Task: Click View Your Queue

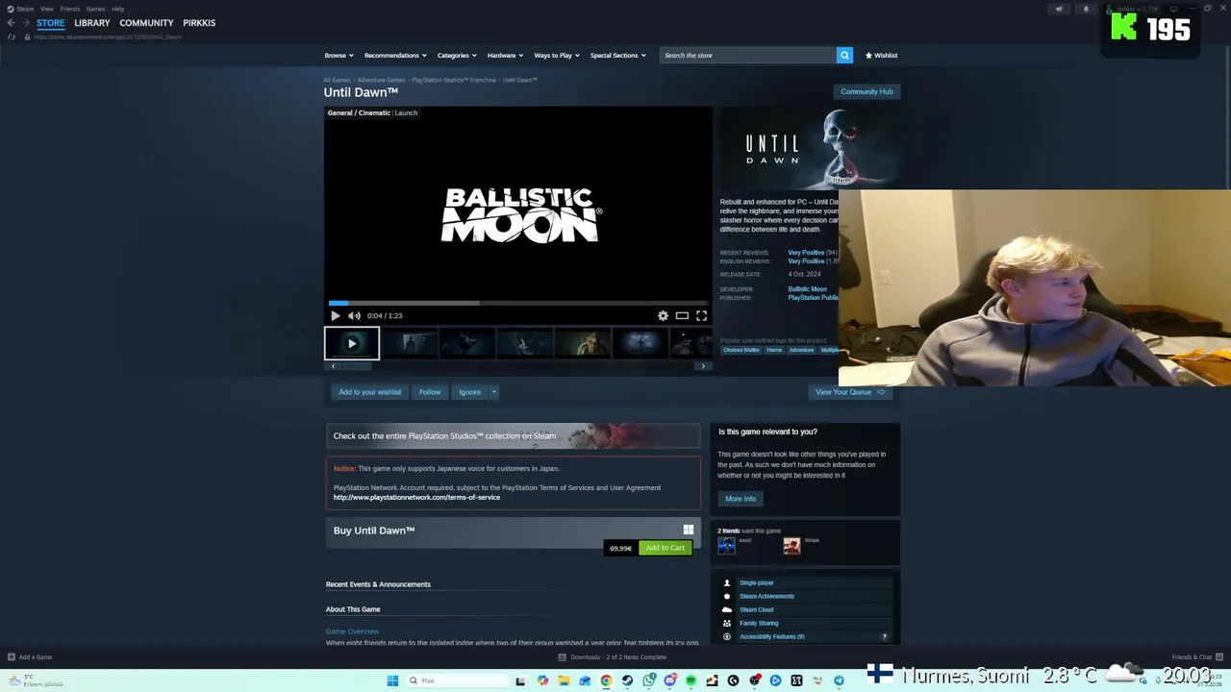Action: point(850,392)
